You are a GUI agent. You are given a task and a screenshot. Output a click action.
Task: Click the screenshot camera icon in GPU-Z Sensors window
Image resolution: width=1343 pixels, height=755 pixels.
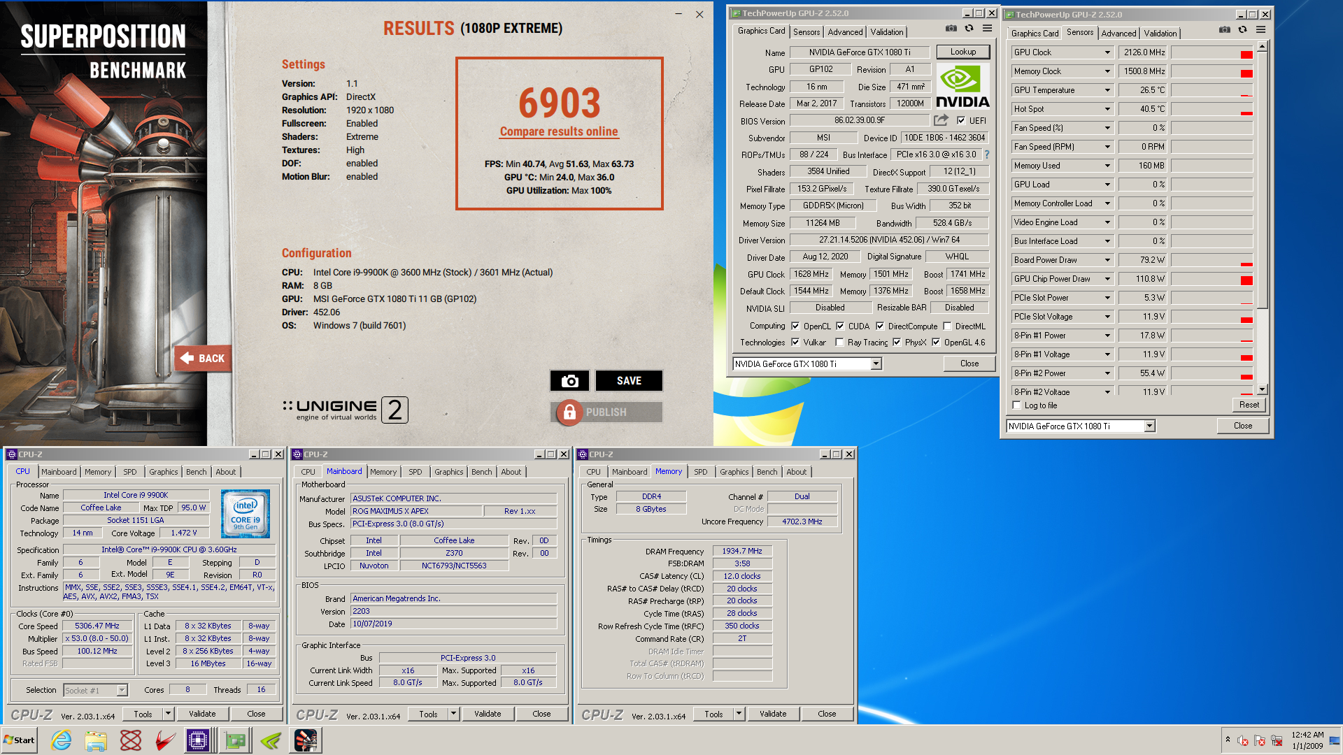(x=1224, y=30)
